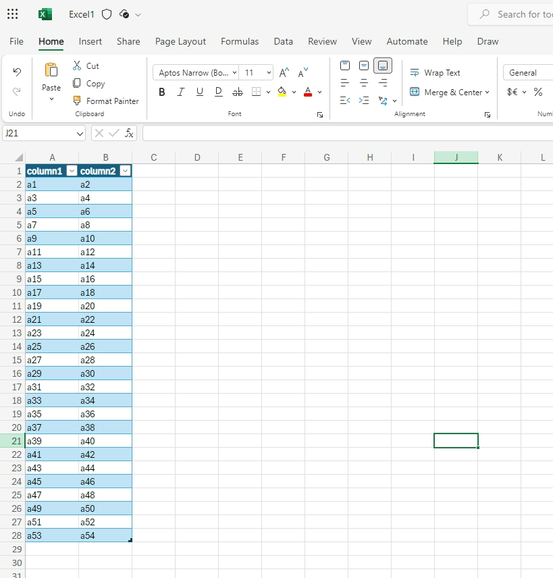Screen dimensions: 553x578
Task: Switch to the Data tab
Action: [x=283, y=41]
